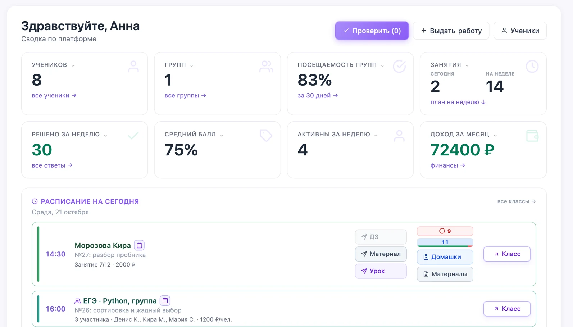Open the финансы link
This screenshot has width=573, height=327.
pyautogui.click(x=448, y=165)
